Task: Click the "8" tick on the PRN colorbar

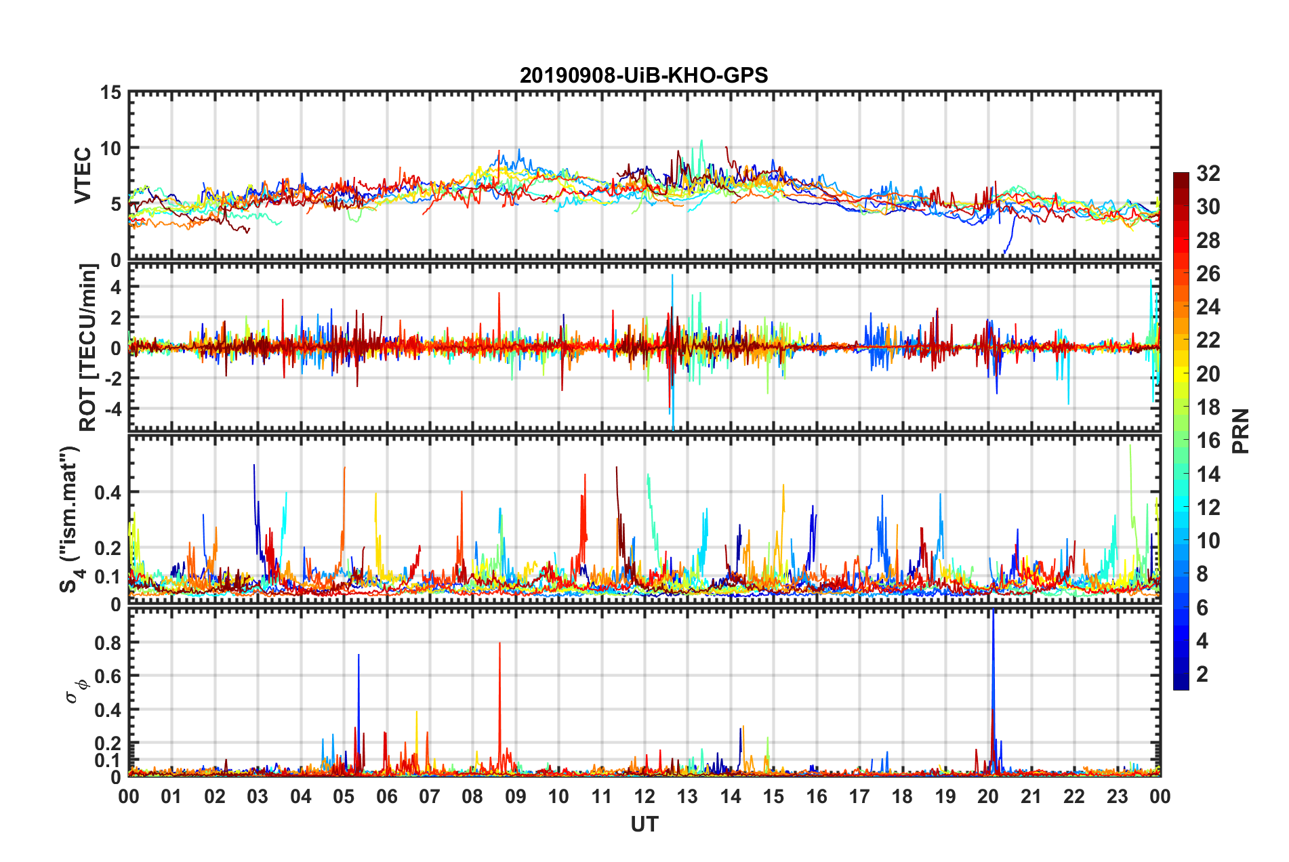Action: pos(1202,574)
